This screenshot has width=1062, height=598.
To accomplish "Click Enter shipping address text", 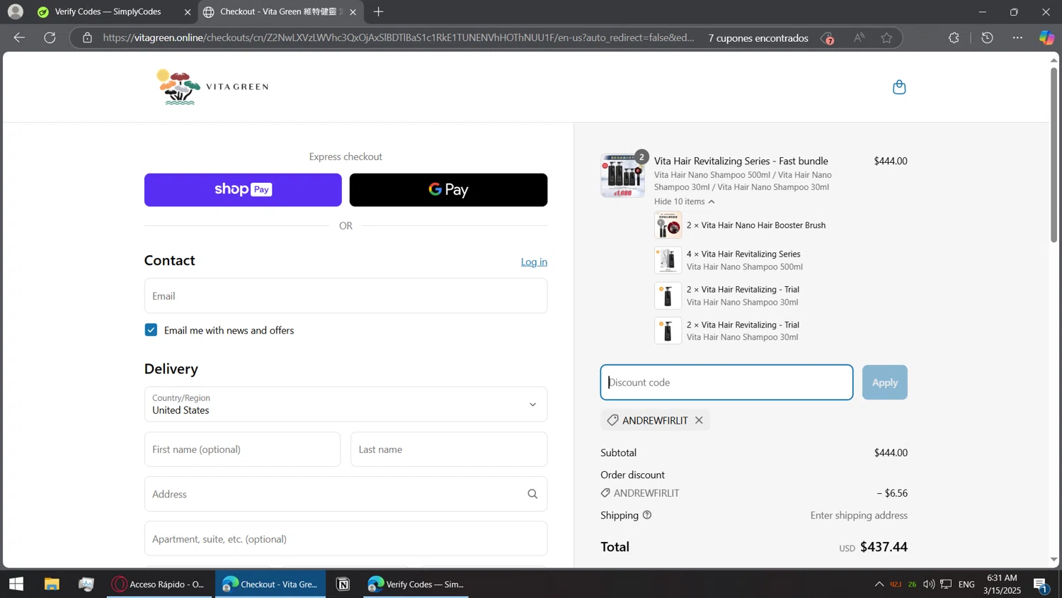I will (x=859, y=515).
